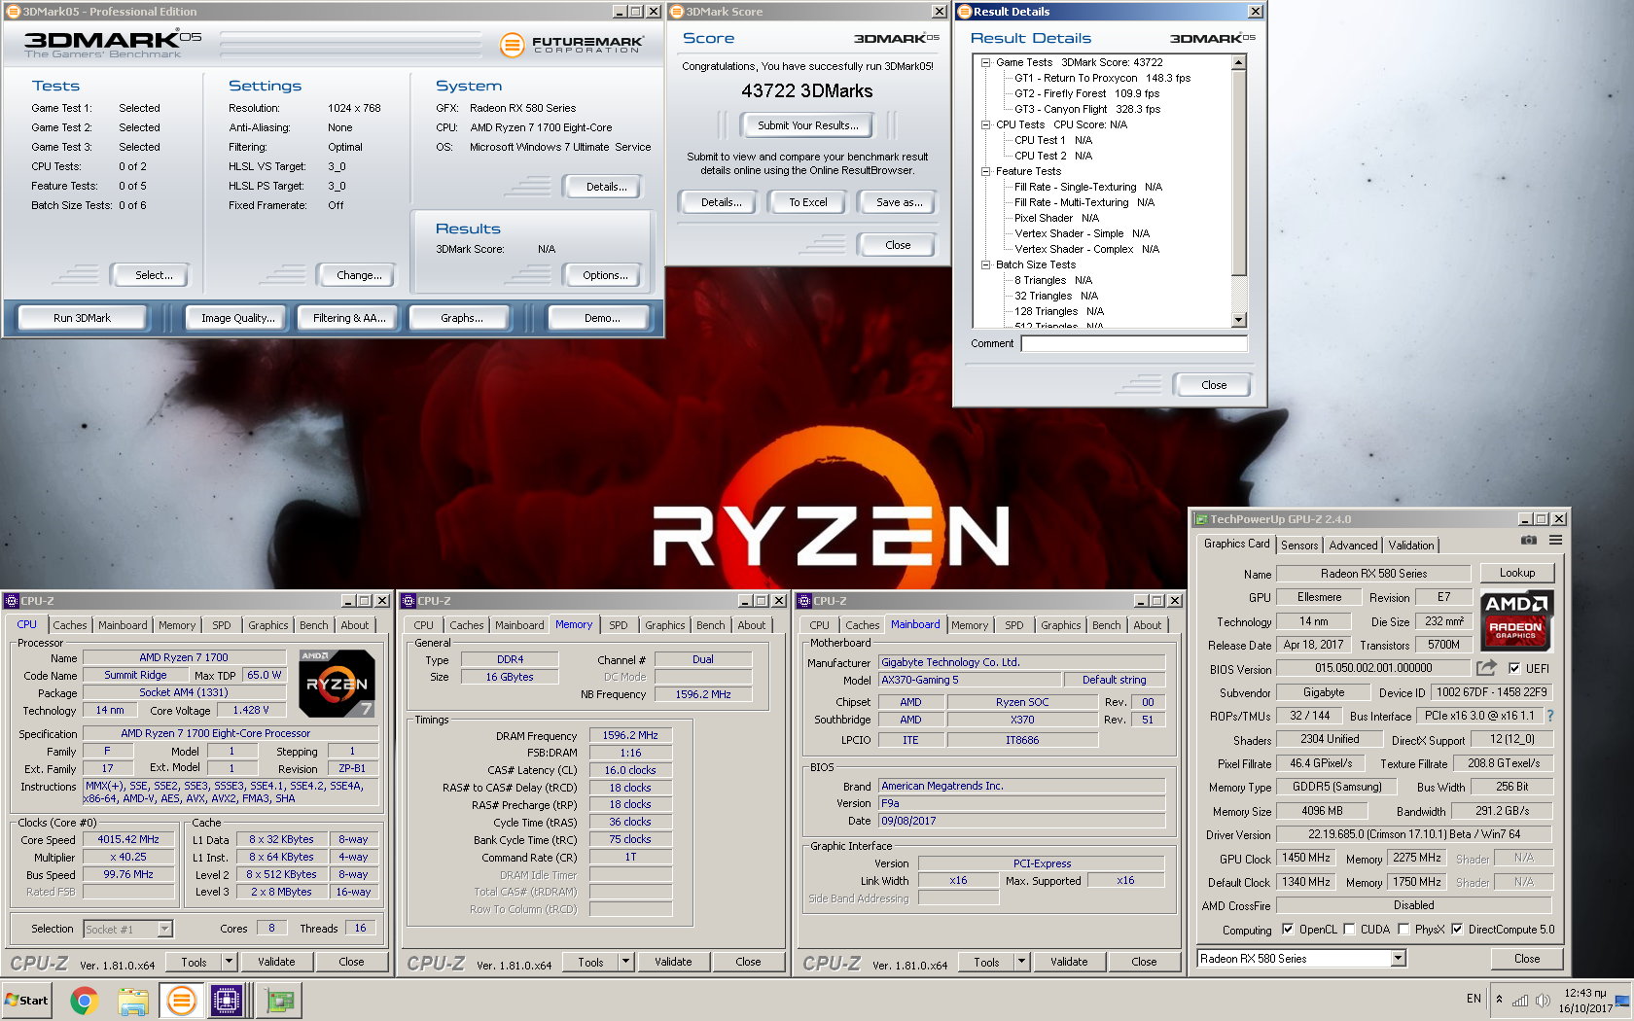Toggle the OpenCL computing checkbox

pyautogui.click(x=1288, y=930)
